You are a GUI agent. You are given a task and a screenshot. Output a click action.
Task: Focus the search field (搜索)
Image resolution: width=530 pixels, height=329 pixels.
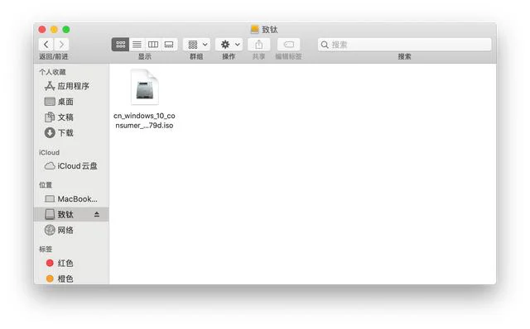[x=405, y=45]
